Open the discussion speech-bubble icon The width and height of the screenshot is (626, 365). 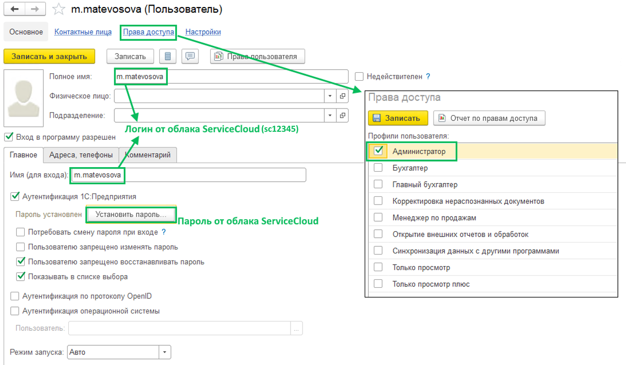click(x=190, y=57)
